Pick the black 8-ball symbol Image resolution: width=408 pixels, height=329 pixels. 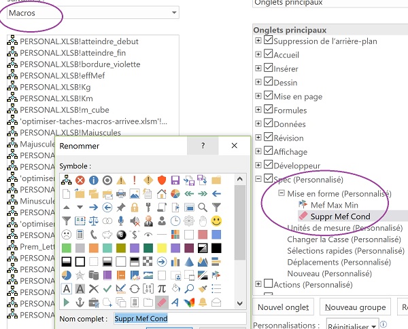click(x=121, y=235)
